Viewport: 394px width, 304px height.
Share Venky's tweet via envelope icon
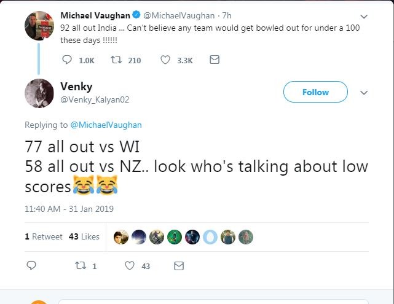point(179,266)
